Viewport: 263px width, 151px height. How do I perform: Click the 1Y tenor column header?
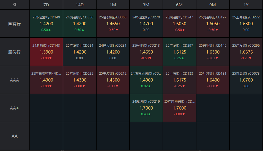coord(246,5)
